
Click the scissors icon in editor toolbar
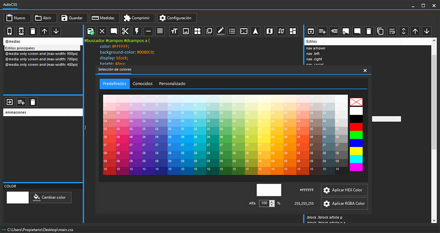(x=125, y=31)
